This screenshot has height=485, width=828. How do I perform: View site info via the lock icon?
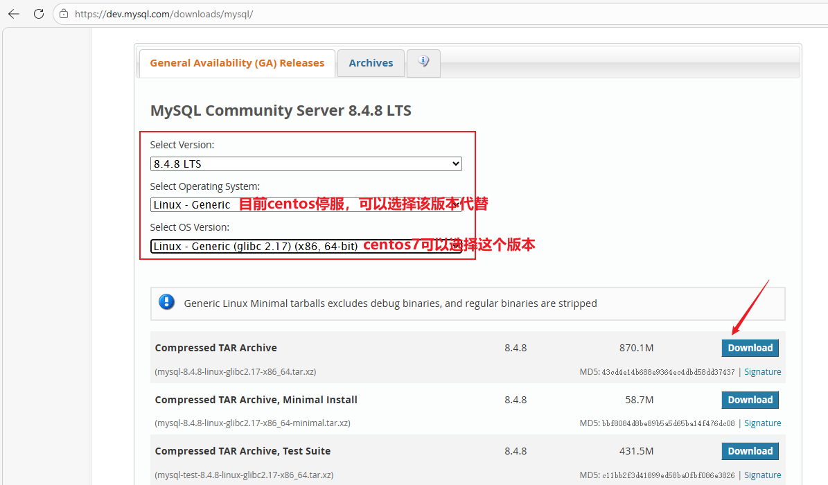[x=64, y=14]
